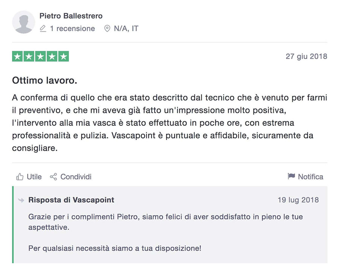
Task: Click the fifth green star
Action: click(64, 57)
